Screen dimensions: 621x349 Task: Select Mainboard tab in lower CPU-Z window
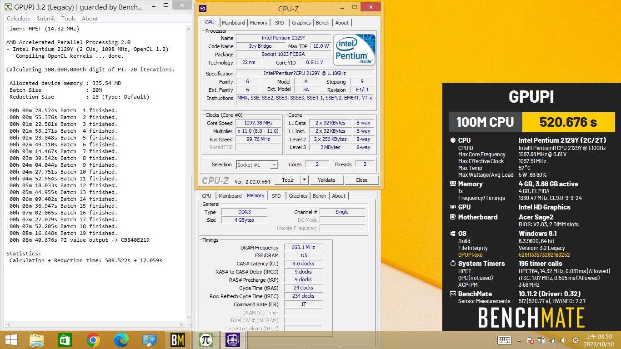tap(230, 196)
